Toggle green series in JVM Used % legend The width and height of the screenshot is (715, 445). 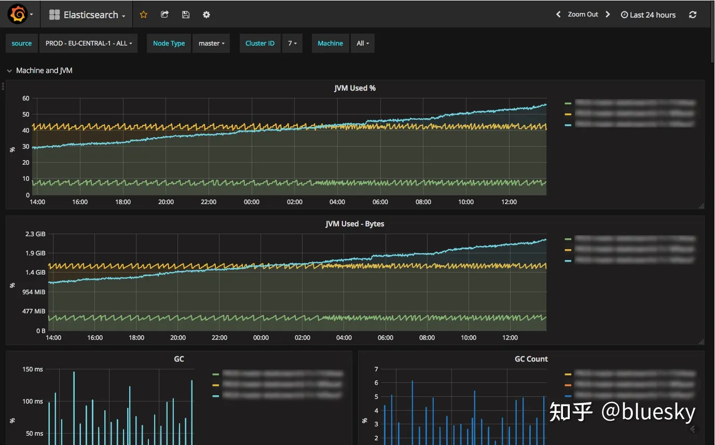(x=630, y=103)
